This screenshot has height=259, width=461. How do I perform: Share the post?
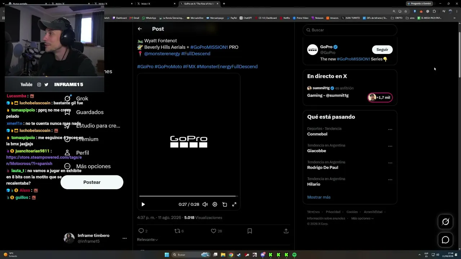coord(286,231)
